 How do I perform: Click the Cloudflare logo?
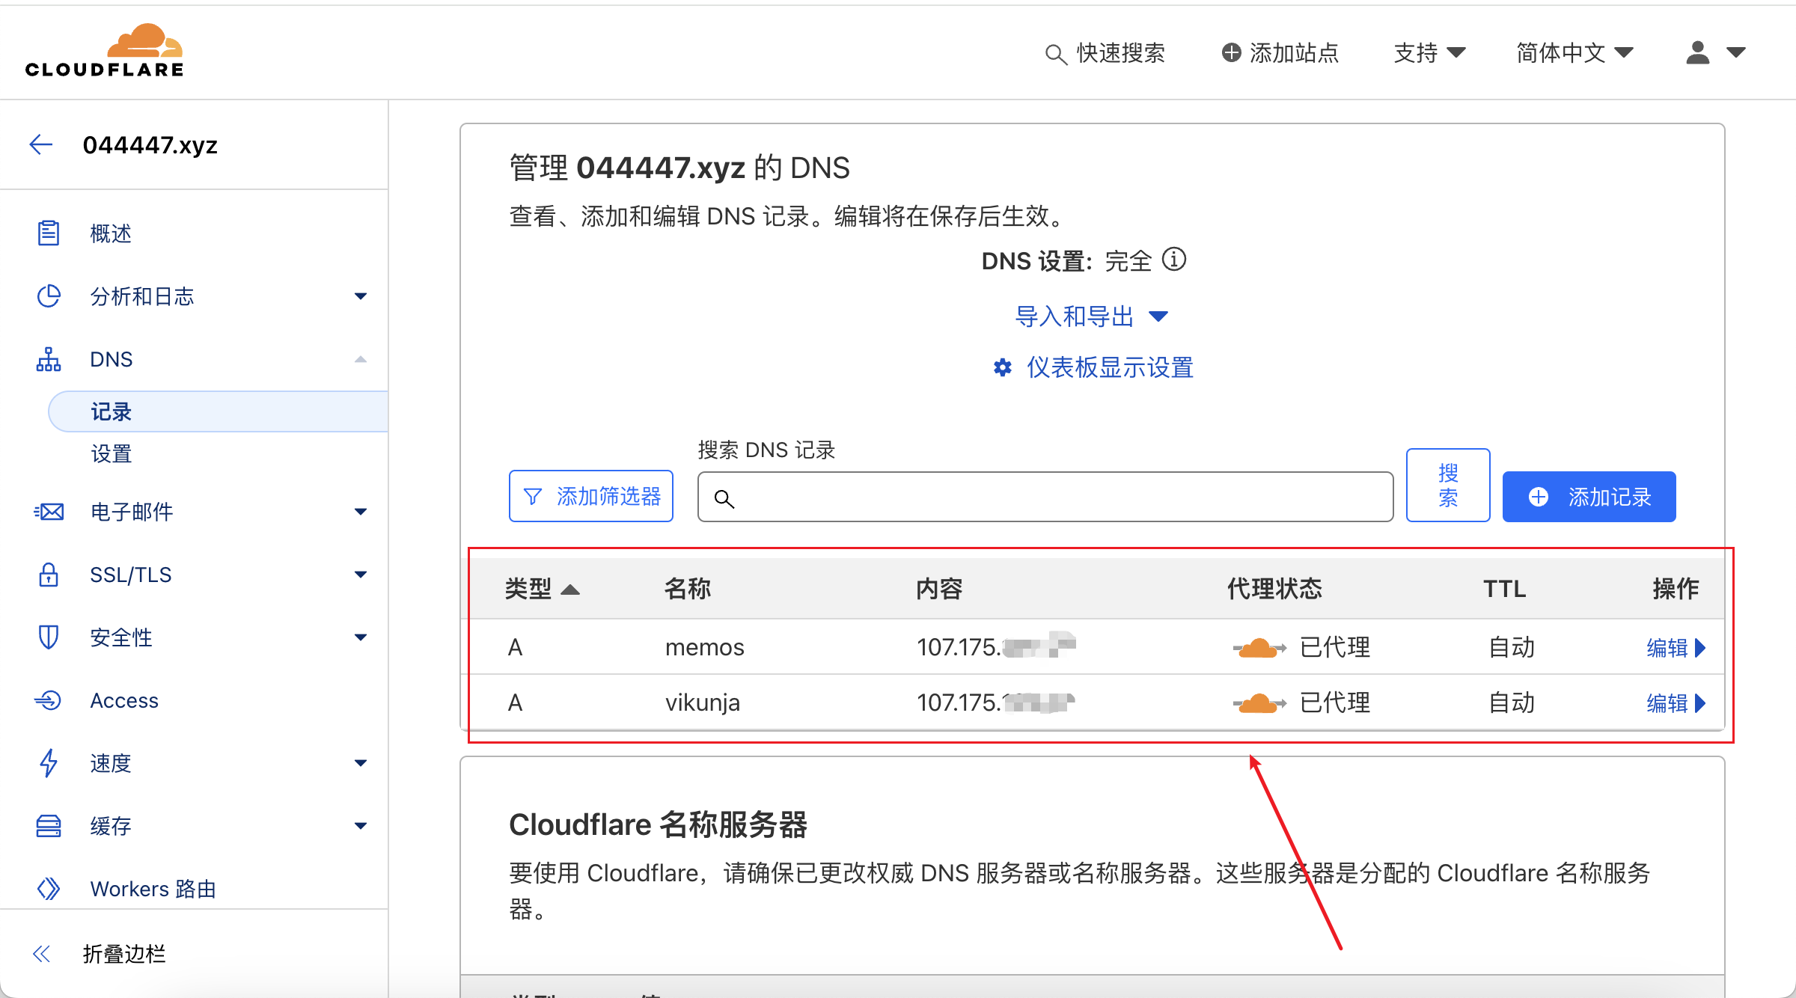click(x=105, y=49)
